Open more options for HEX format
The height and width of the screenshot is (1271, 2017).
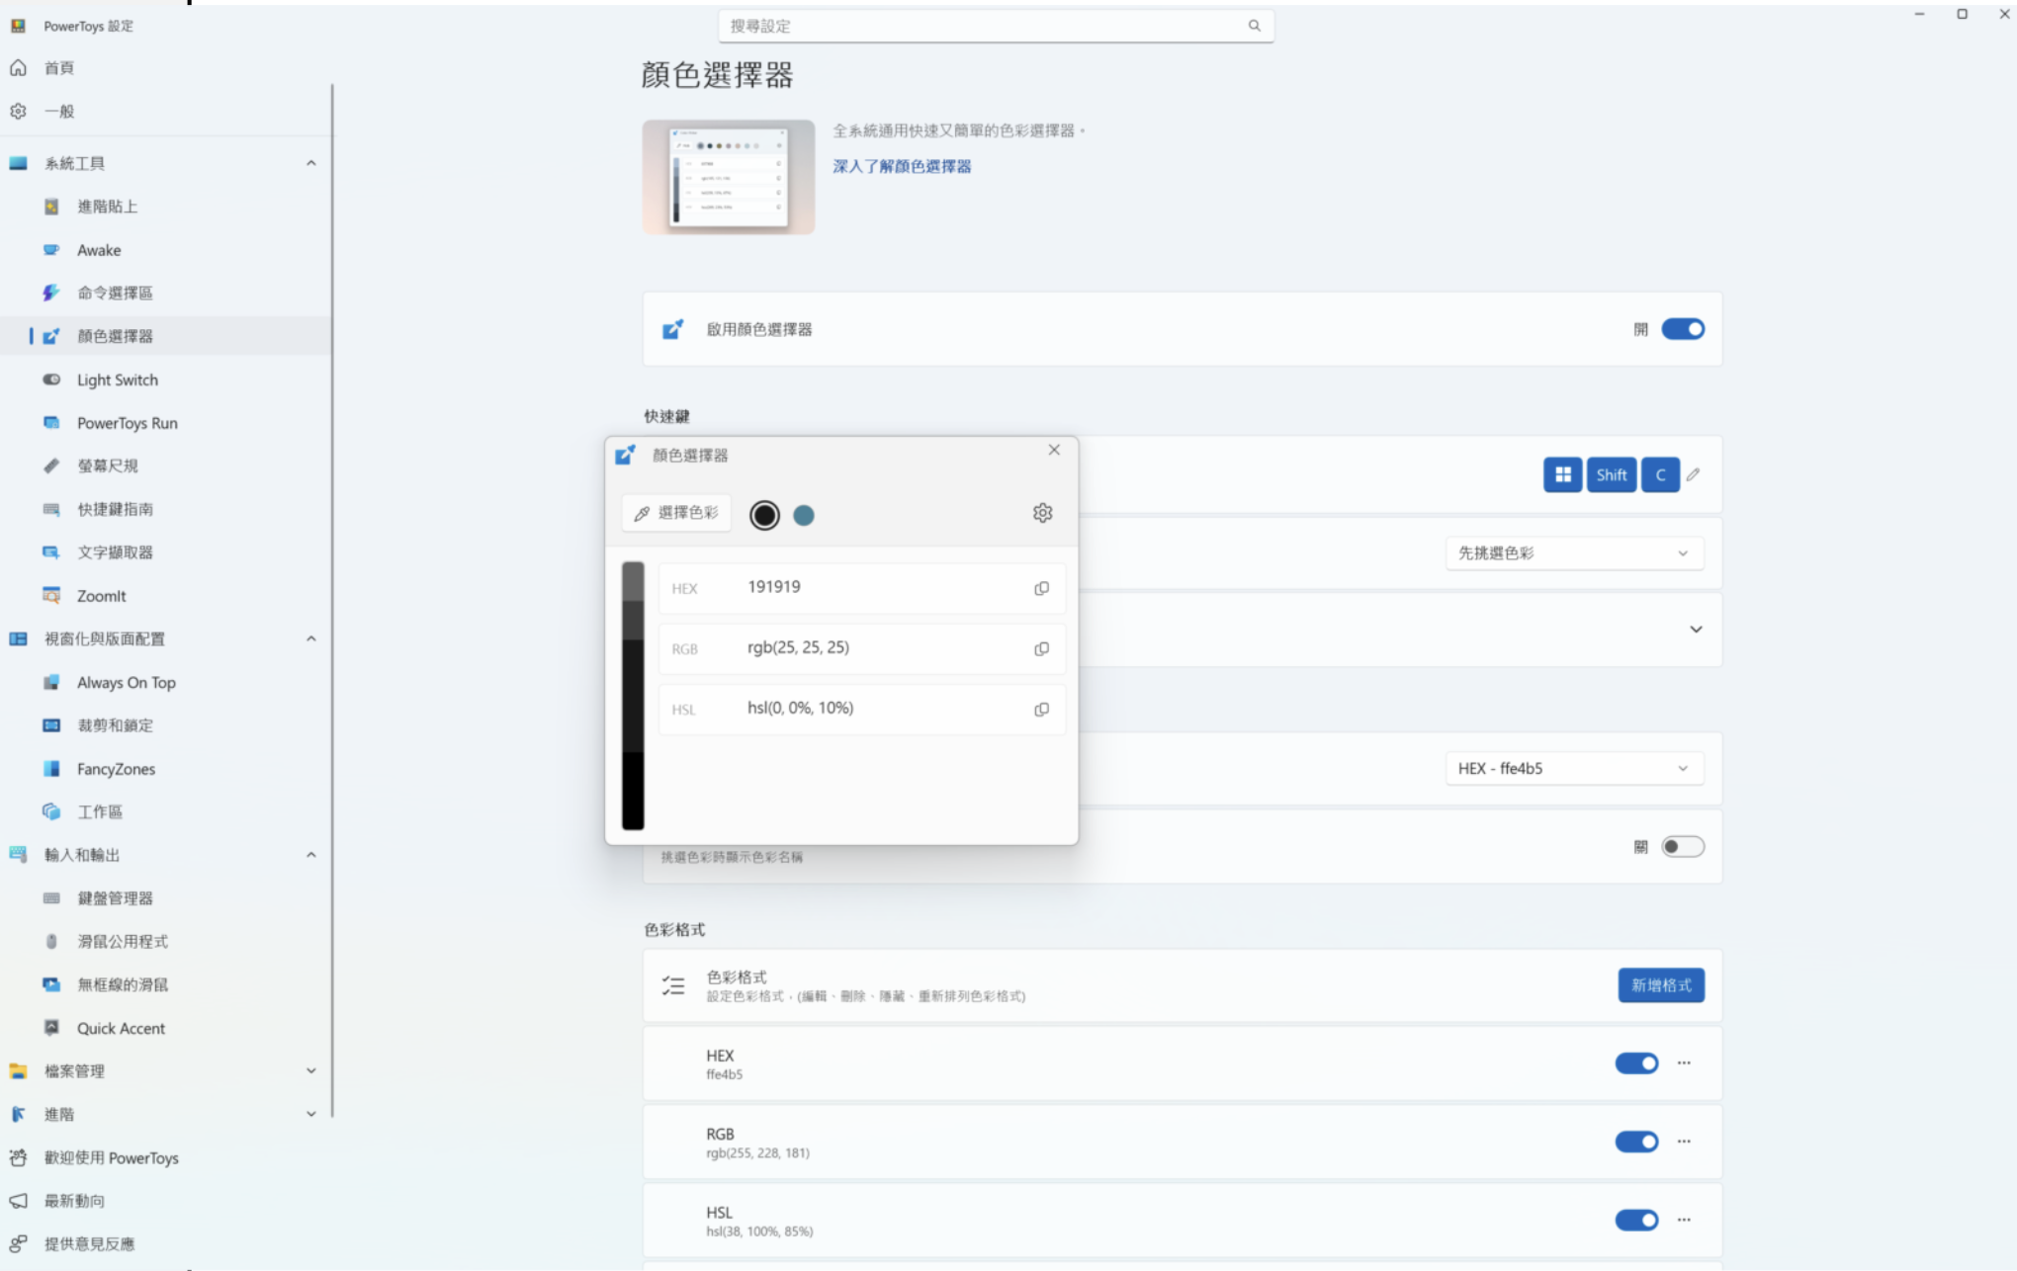point(1684,1063)
